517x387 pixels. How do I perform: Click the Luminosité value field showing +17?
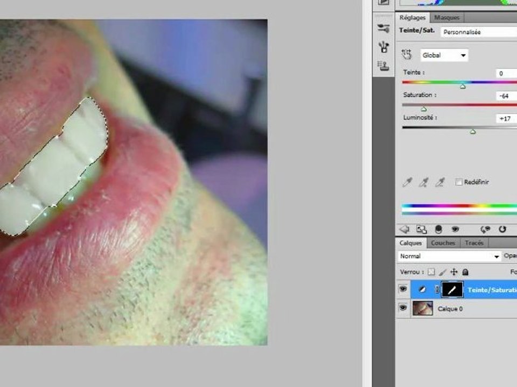[x=506, y=118]
